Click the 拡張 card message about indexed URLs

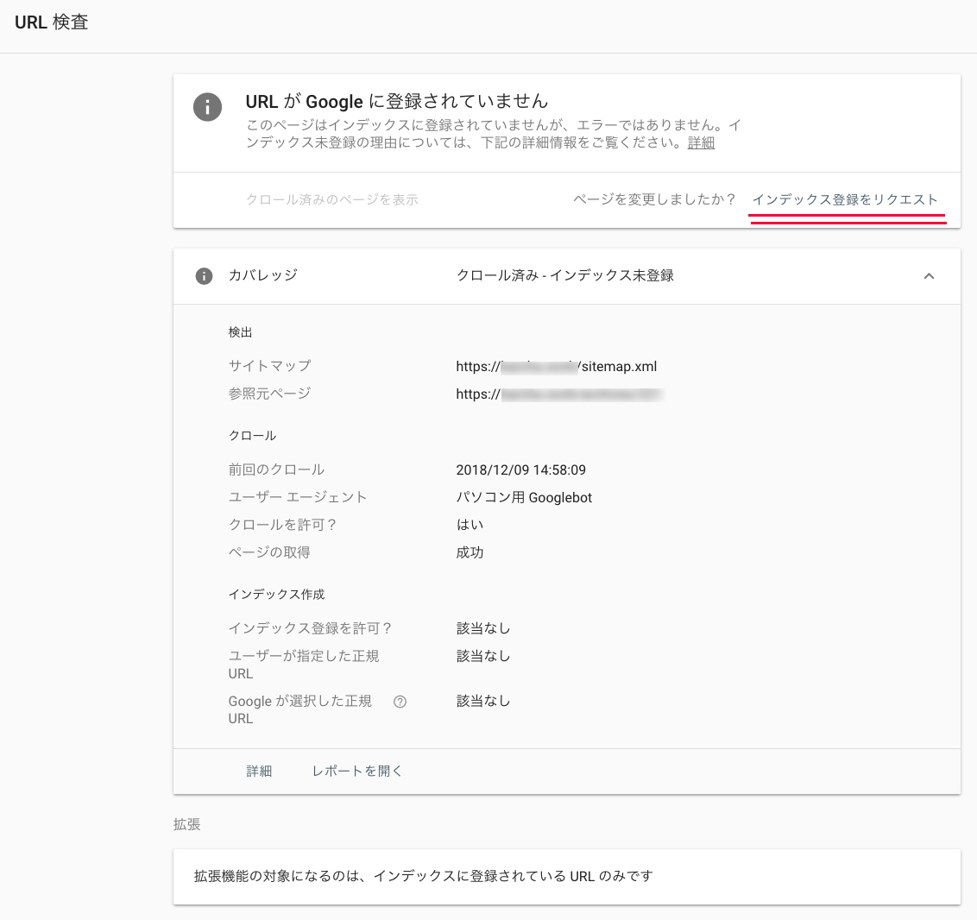pyautogui.click(x=423, y=877)
